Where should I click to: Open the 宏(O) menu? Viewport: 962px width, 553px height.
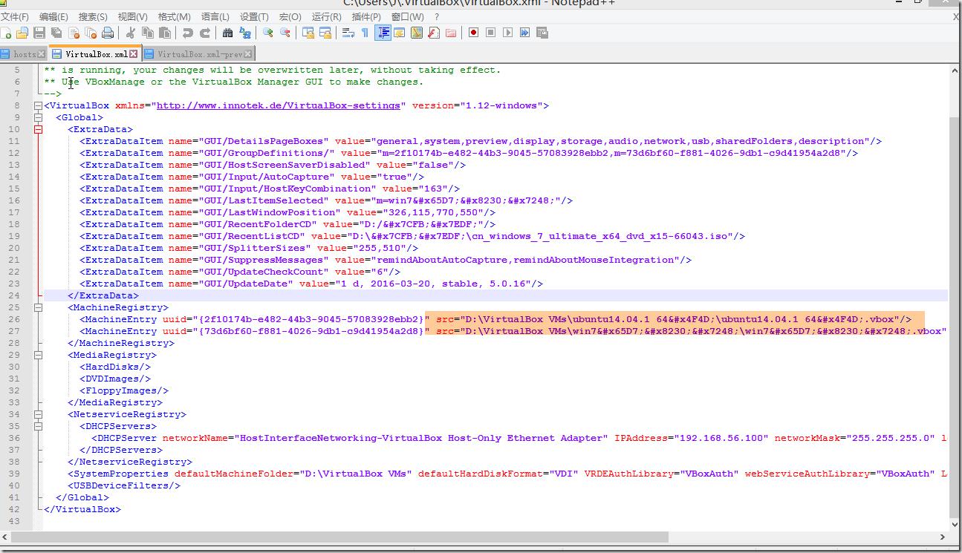(290, 16)
